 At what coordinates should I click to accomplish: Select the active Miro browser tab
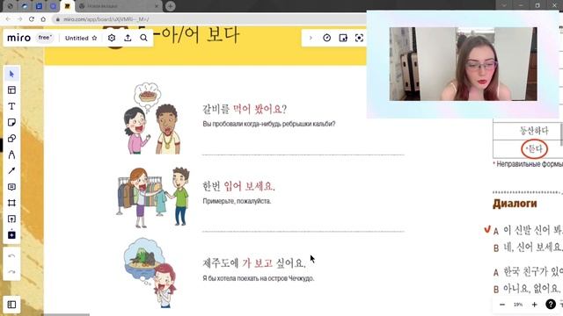point(67,6)
